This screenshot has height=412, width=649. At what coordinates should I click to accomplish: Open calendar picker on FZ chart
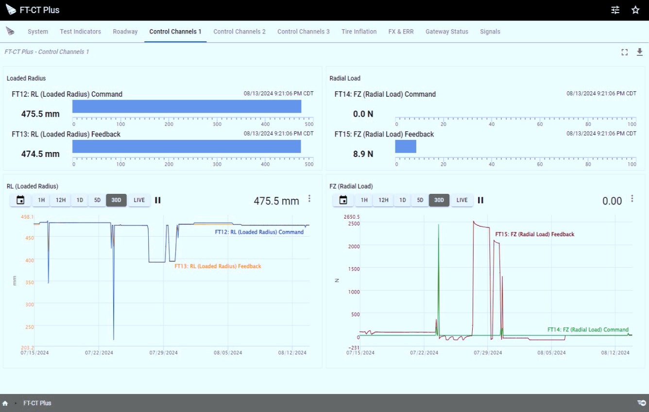click(x=343, y=200)
